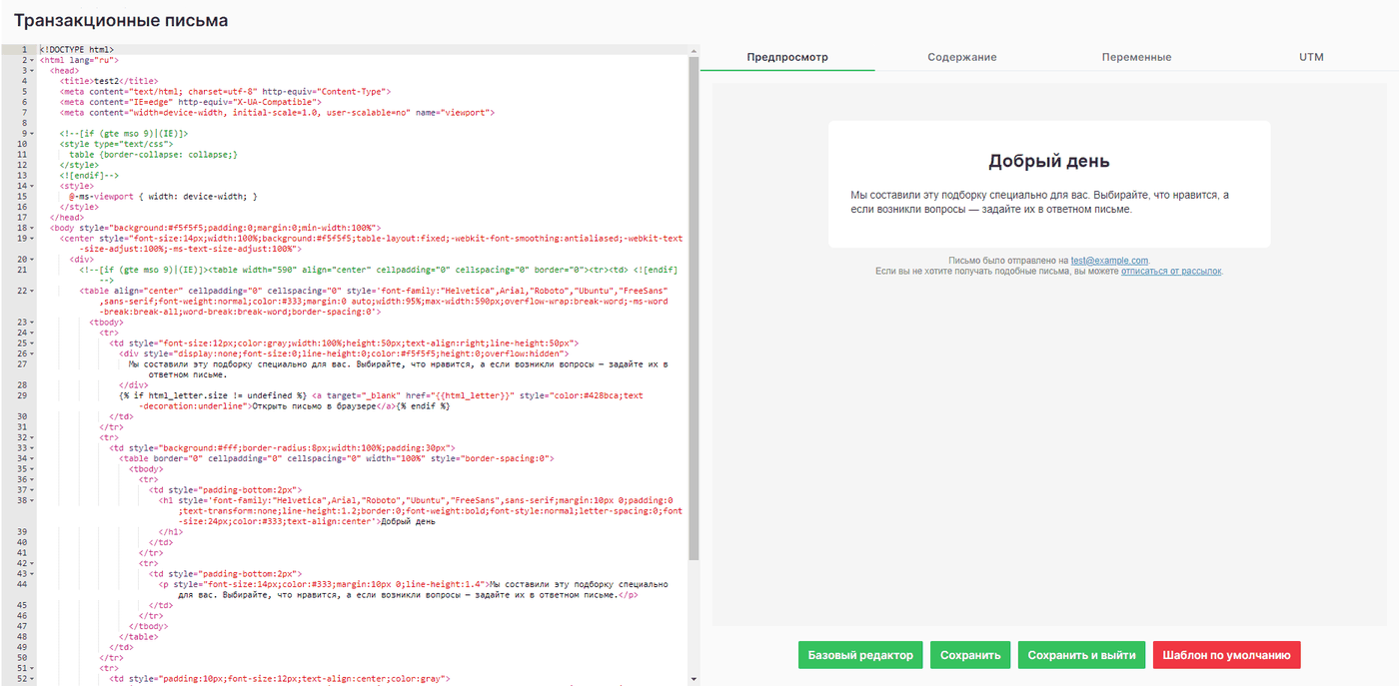
Task: Click the Транзакционные письма page heading
Action: [x=121, y=20]
